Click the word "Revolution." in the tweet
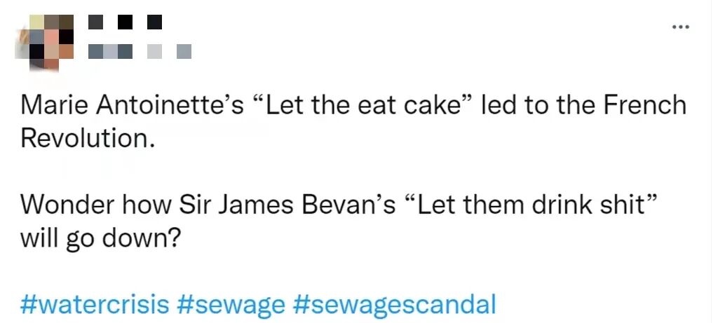The width and height of the screenshot is (718, 323). [x=87, y=137]
